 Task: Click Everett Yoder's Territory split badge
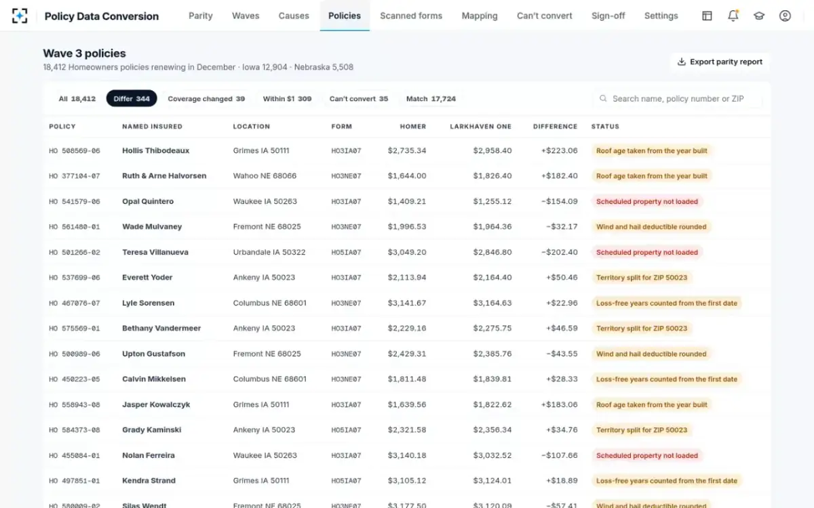[x=642, y=278]
